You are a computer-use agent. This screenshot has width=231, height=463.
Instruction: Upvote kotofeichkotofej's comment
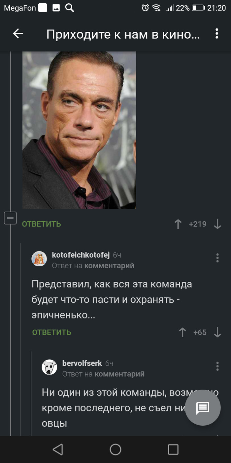point(182,332)
